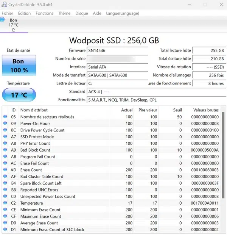This screenshot has width=227, height=235.
Task: Open the Thème menu
Action: (x=64, y=13)
